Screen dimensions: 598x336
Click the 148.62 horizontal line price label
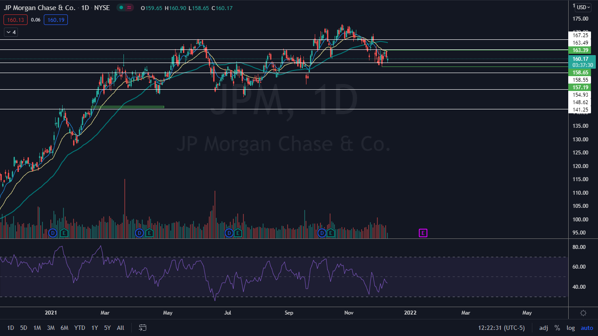pyautogui.click(x=580, y=102)
